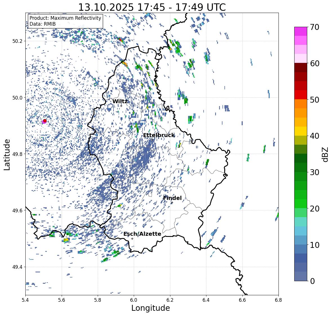
Task: Click the colorbar tick label 20
Action: (x=315, y=209)
